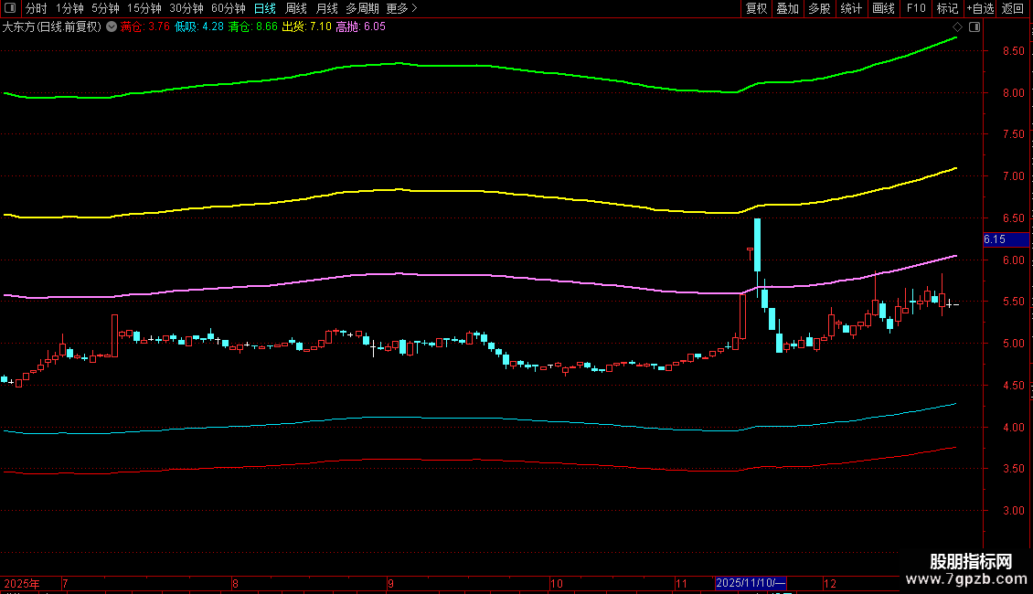Image resolution: width=1033 pixels, height=594 pixels.
Task: Click month 10 on the time axis
Action: click(x=557, y=583)
